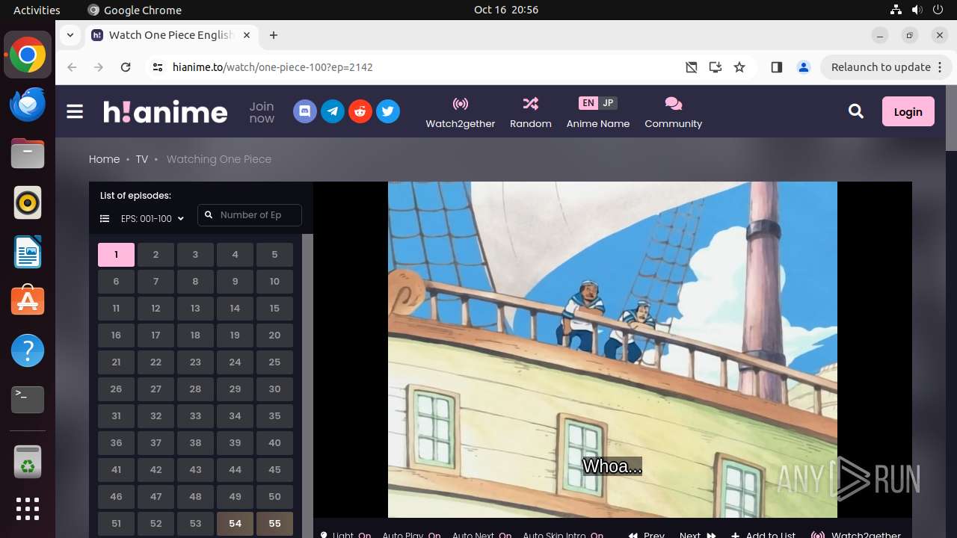Click Join now text
This screenshot has width=957, height=538.
point(262,112)
